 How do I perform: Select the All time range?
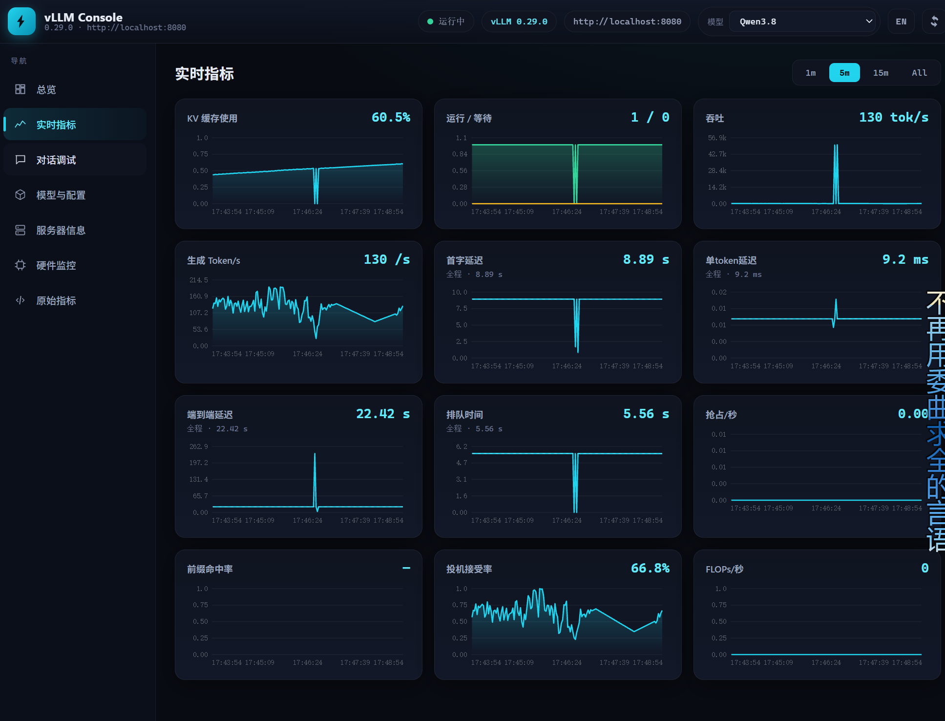pos(919,73)
